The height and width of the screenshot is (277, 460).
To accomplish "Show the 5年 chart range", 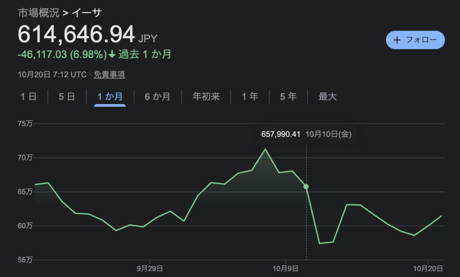I will pos(288,97).
